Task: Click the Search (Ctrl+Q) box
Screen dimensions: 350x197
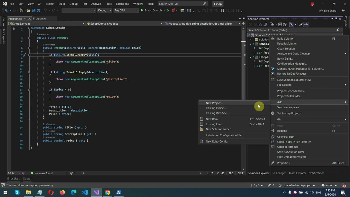Action: pyautogui.click(x=183, y=4)
